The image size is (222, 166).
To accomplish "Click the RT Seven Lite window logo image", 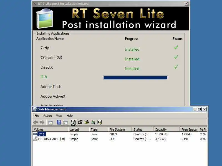I will pyautogui.click(x=45, y=19).
